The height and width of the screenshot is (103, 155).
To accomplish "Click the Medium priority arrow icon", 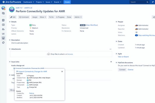I will click(x=30, y=28).
